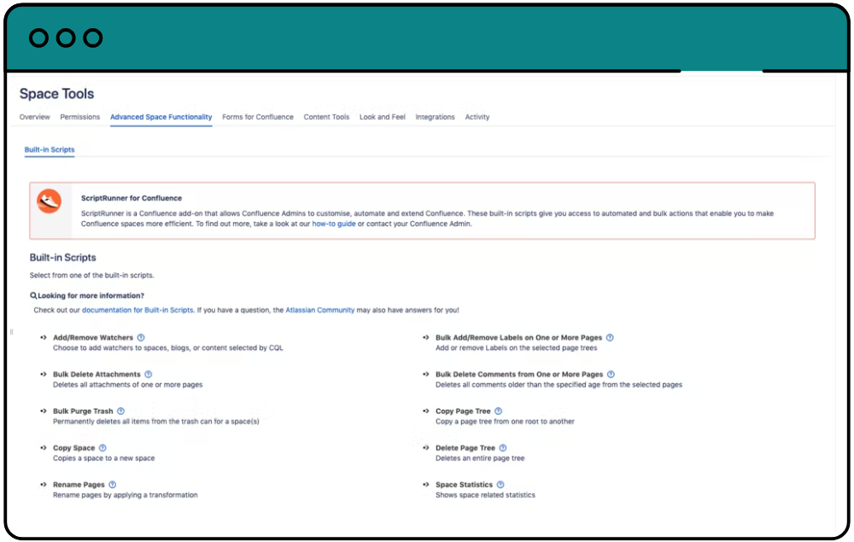Click help icon beside Delete Page Tree
This screenshot has width=854, height=542.
(x=503, y=448)
